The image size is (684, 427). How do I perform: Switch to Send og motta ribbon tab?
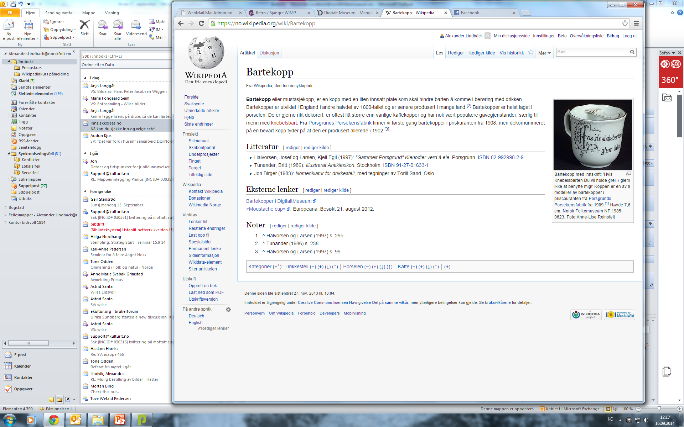click(x=59, y=13)
